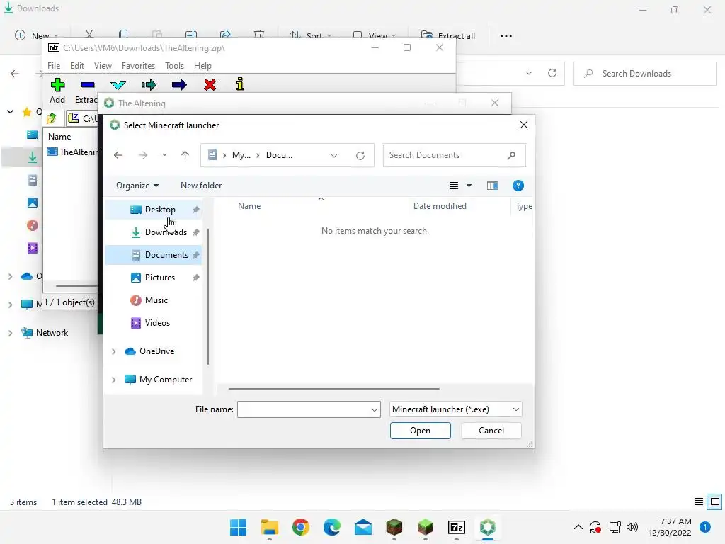Toggle the preview pane in file dialog
The height and width of the screenshot is (544, 725).
click(493, 186)
